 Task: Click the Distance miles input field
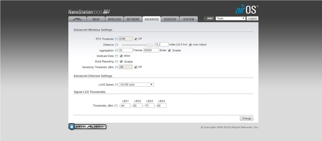162,44
